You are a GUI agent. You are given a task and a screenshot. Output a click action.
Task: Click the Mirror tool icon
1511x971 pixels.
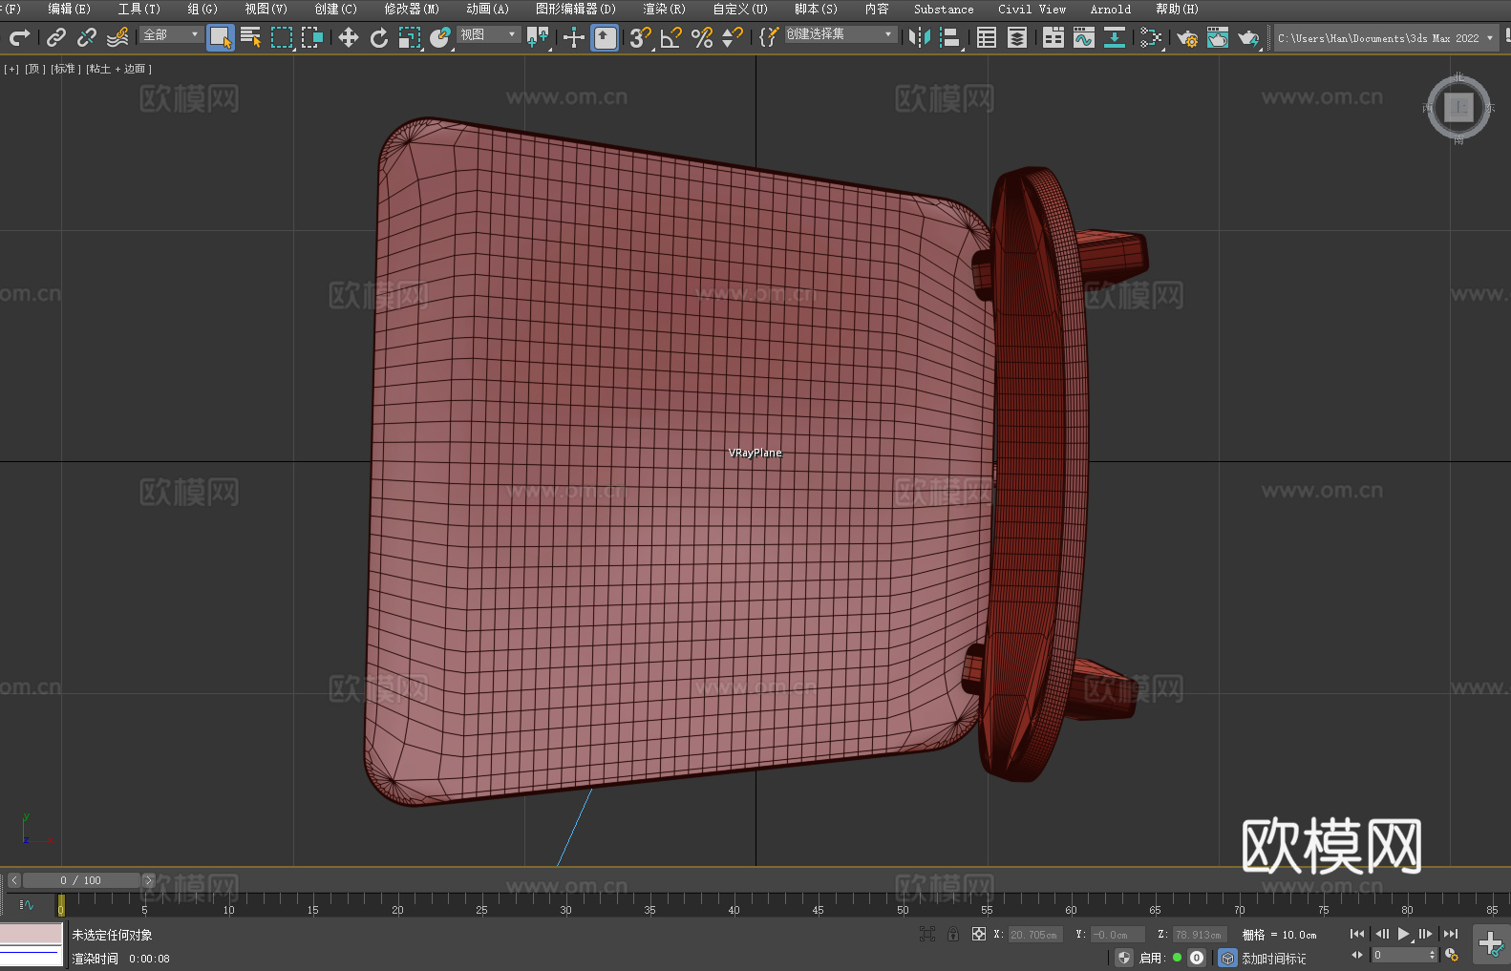920,37
